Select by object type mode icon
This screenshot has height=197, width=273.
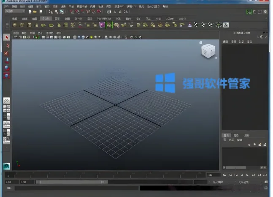56,12
